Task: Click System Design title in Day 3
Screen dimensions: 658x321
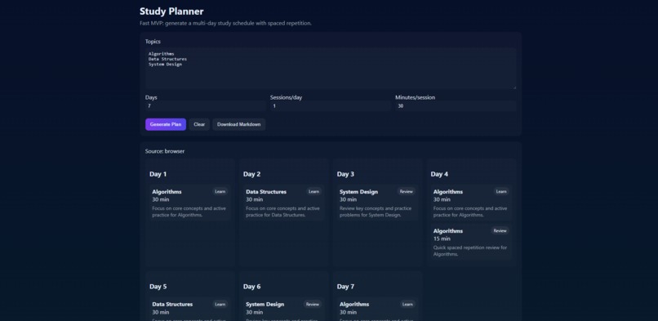Action: [358, 192]
